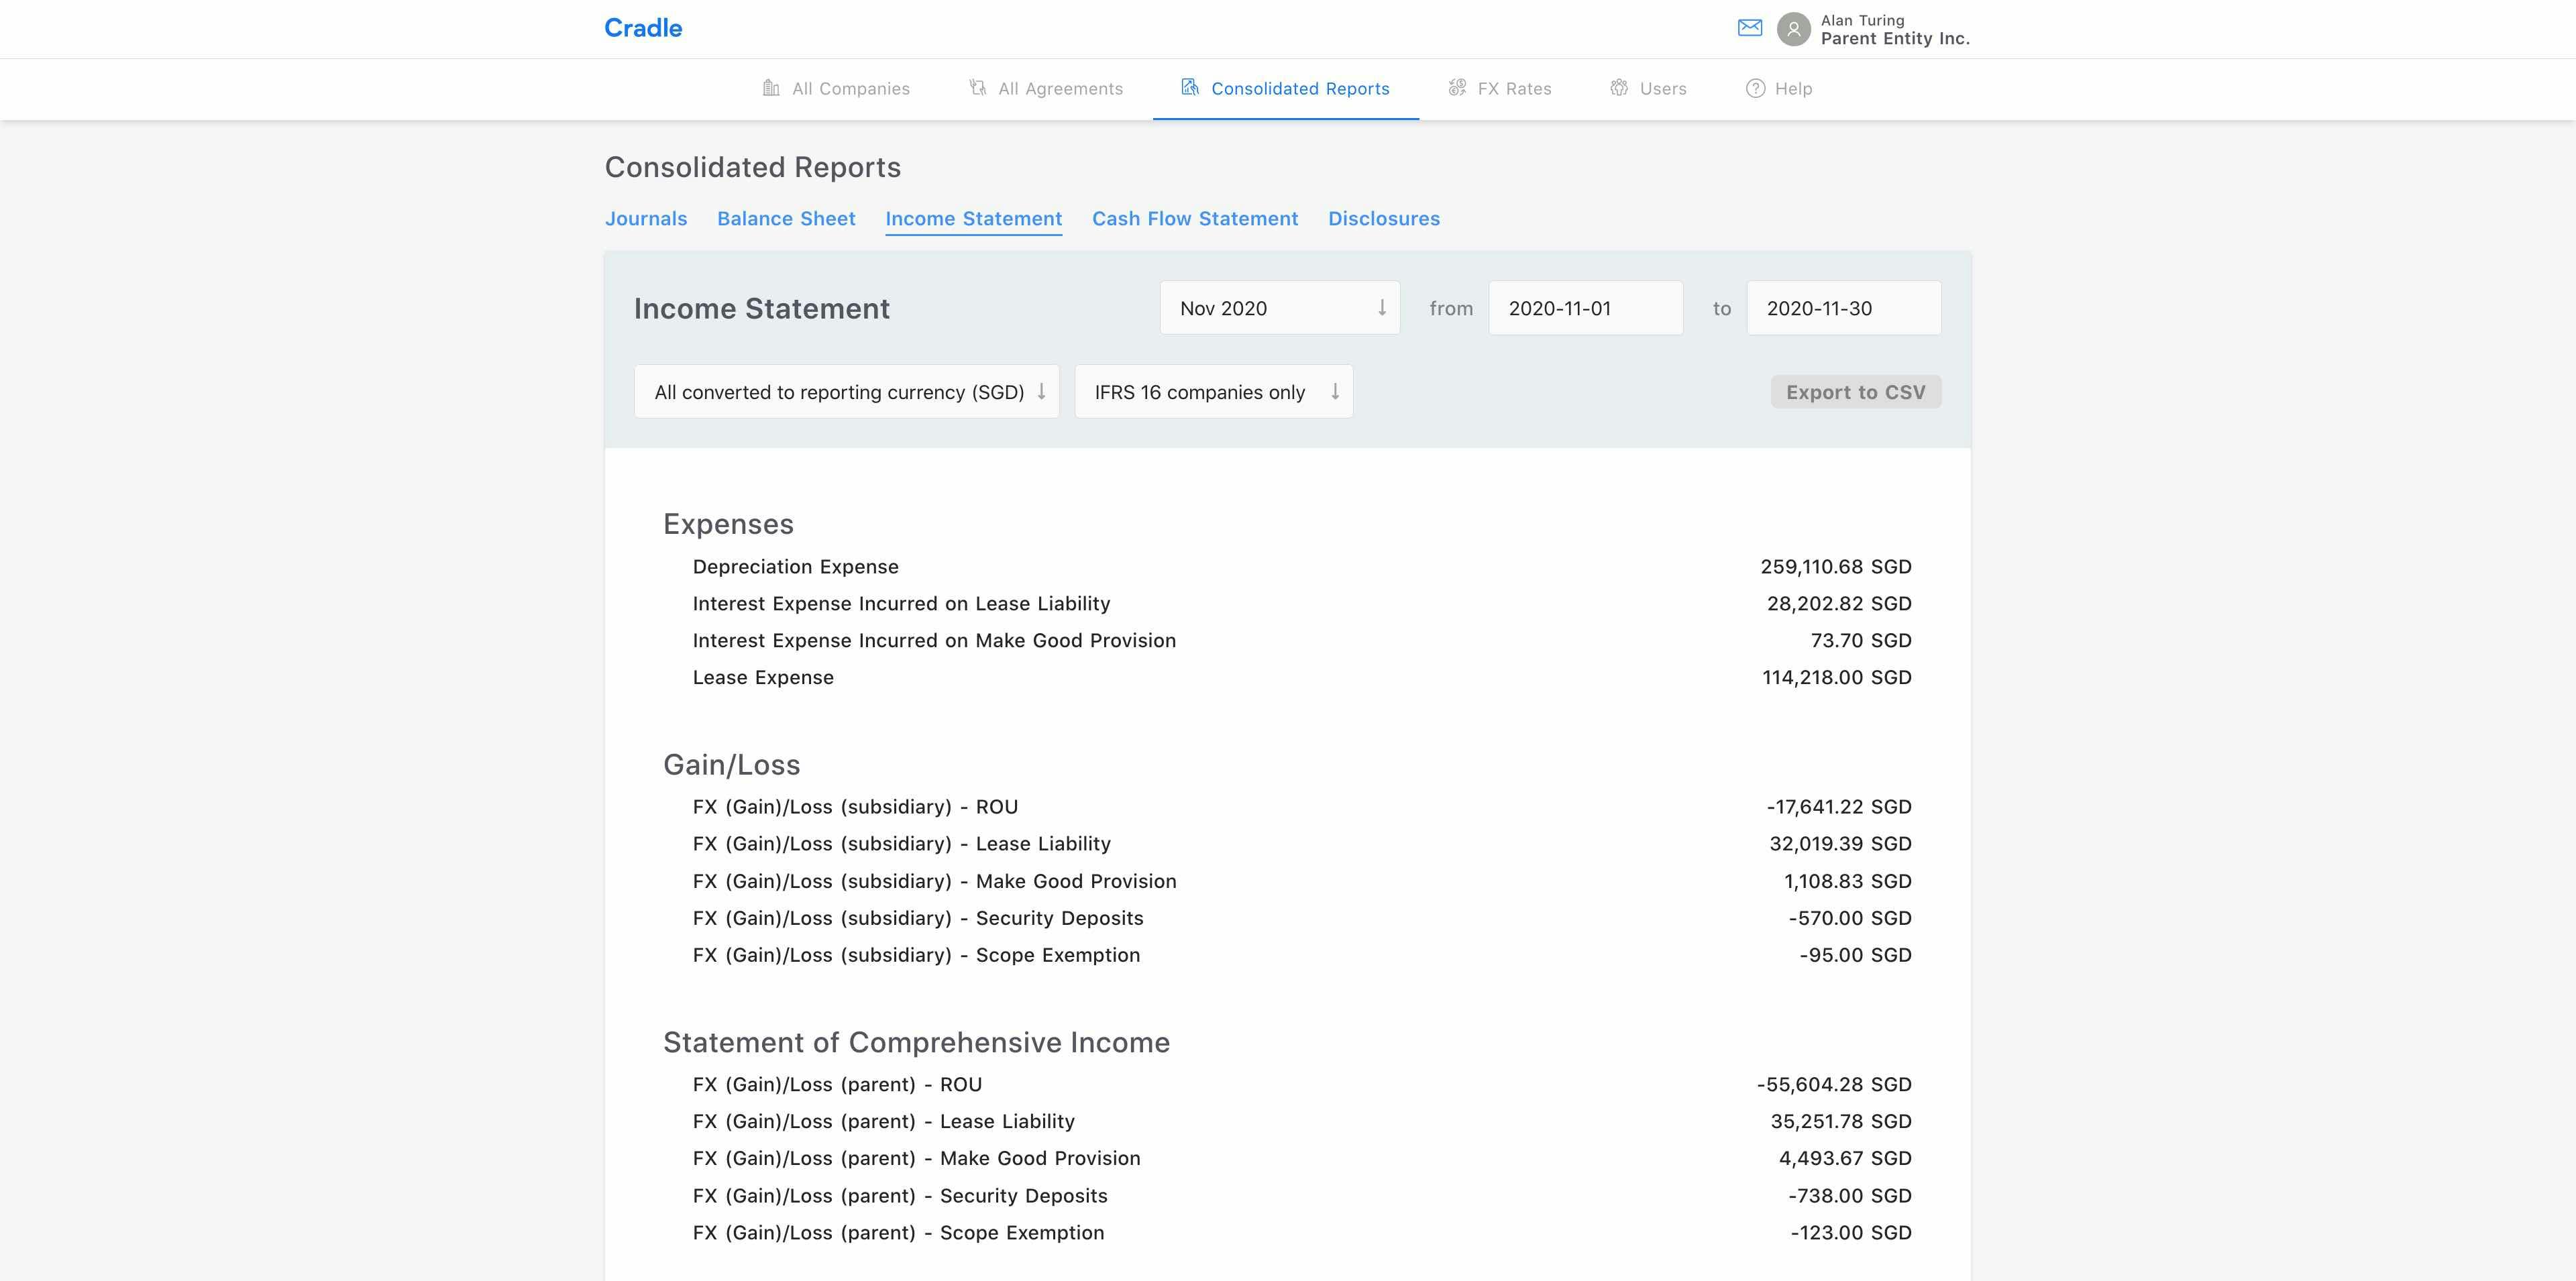Select the Income Statement link
Viewport: 2576px width, 1281px height.
click(973, 218)
